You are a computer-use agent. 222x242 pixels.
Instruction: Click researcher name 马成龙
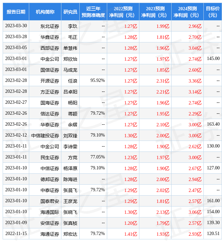click(70, 70)
